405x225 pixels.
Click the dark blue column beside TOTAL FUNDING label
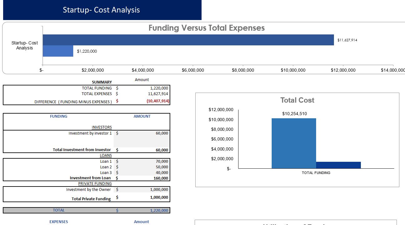click(339, 165)
